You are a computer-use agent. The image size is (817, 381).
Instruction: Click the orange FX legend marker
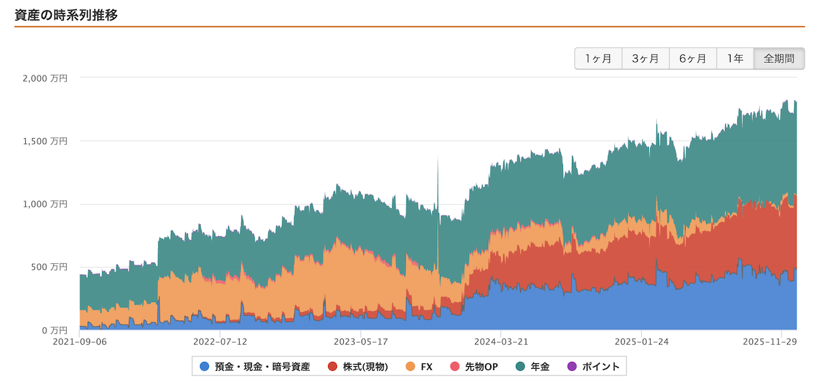(410, 367)
